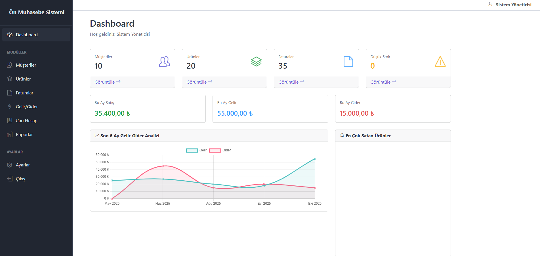Click the Çıkış logout arrow icon
The image size is (540, 256).
[10, 179]
